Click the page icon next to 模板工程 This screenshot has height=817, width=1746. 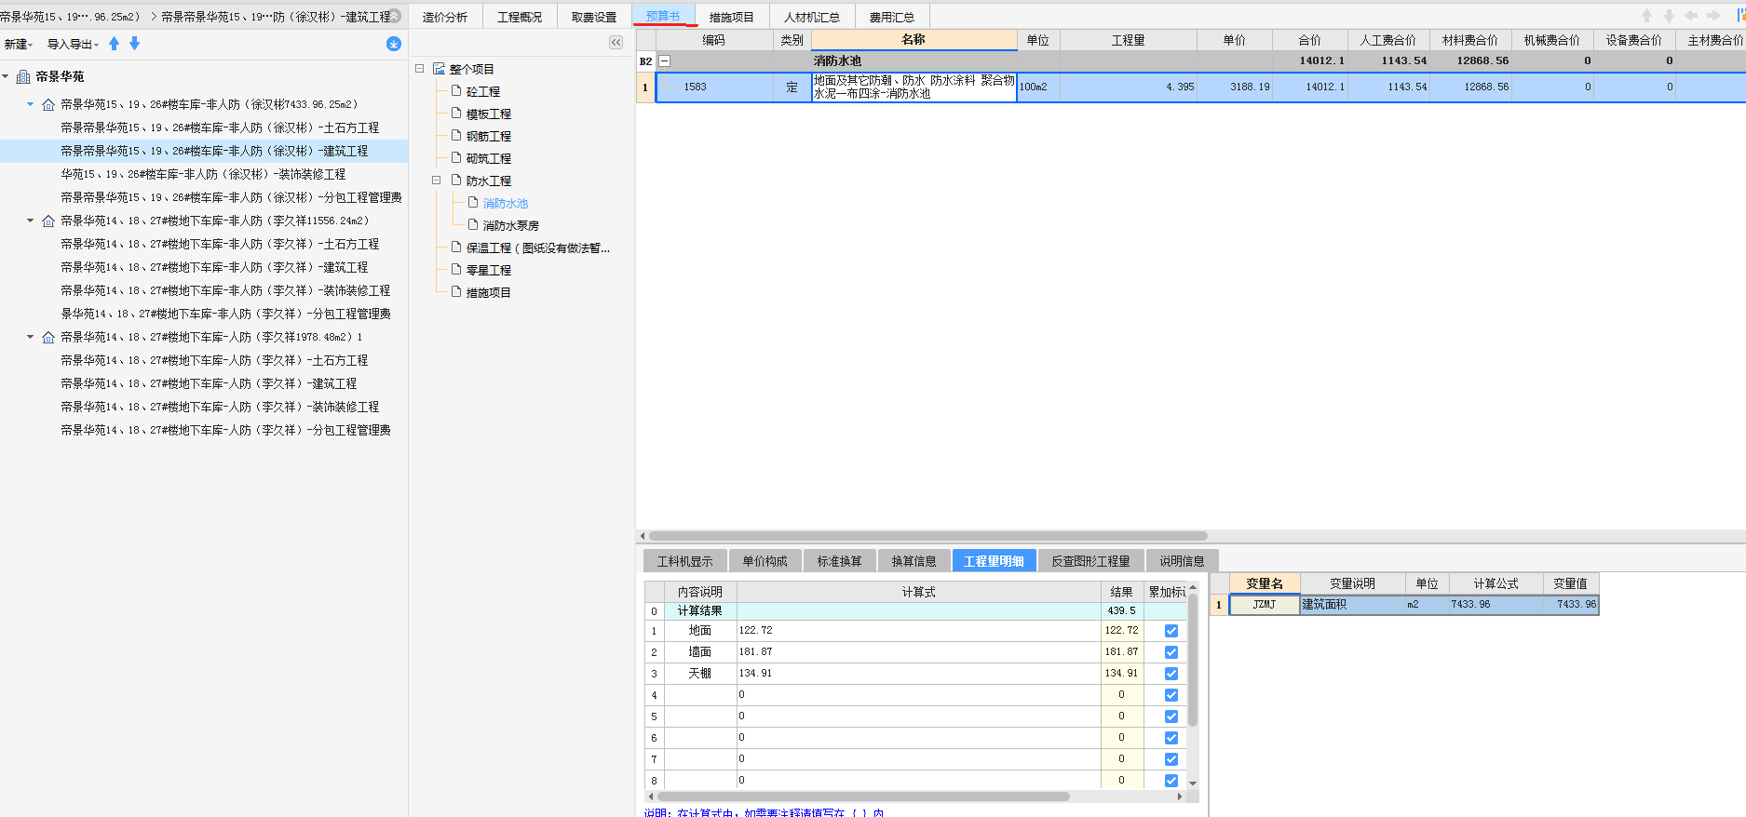(x=456, y=114)
